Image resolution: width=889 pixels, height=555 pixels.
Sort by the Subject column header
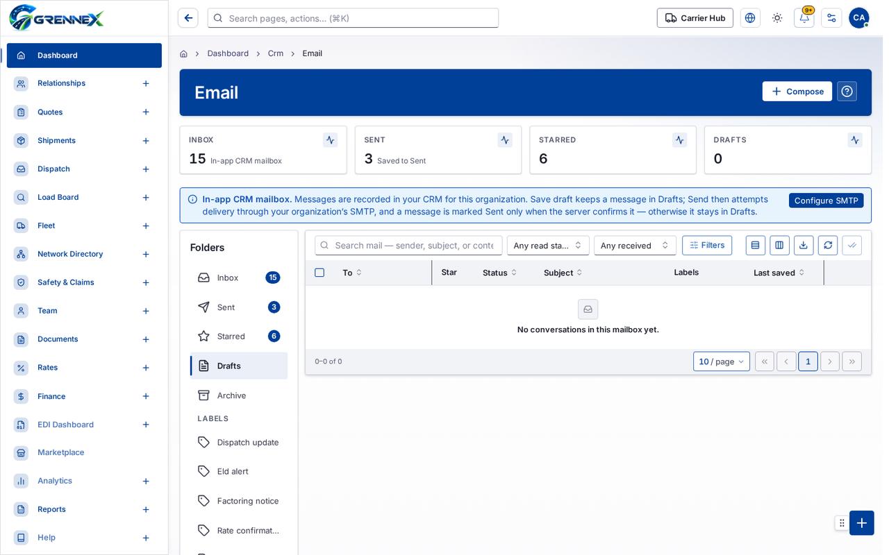(x=563, y=273)
